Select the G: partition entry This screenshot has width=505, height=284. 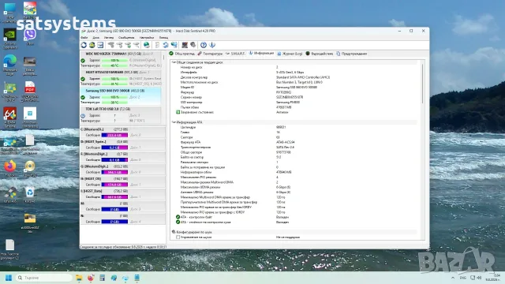coord(123,170)
